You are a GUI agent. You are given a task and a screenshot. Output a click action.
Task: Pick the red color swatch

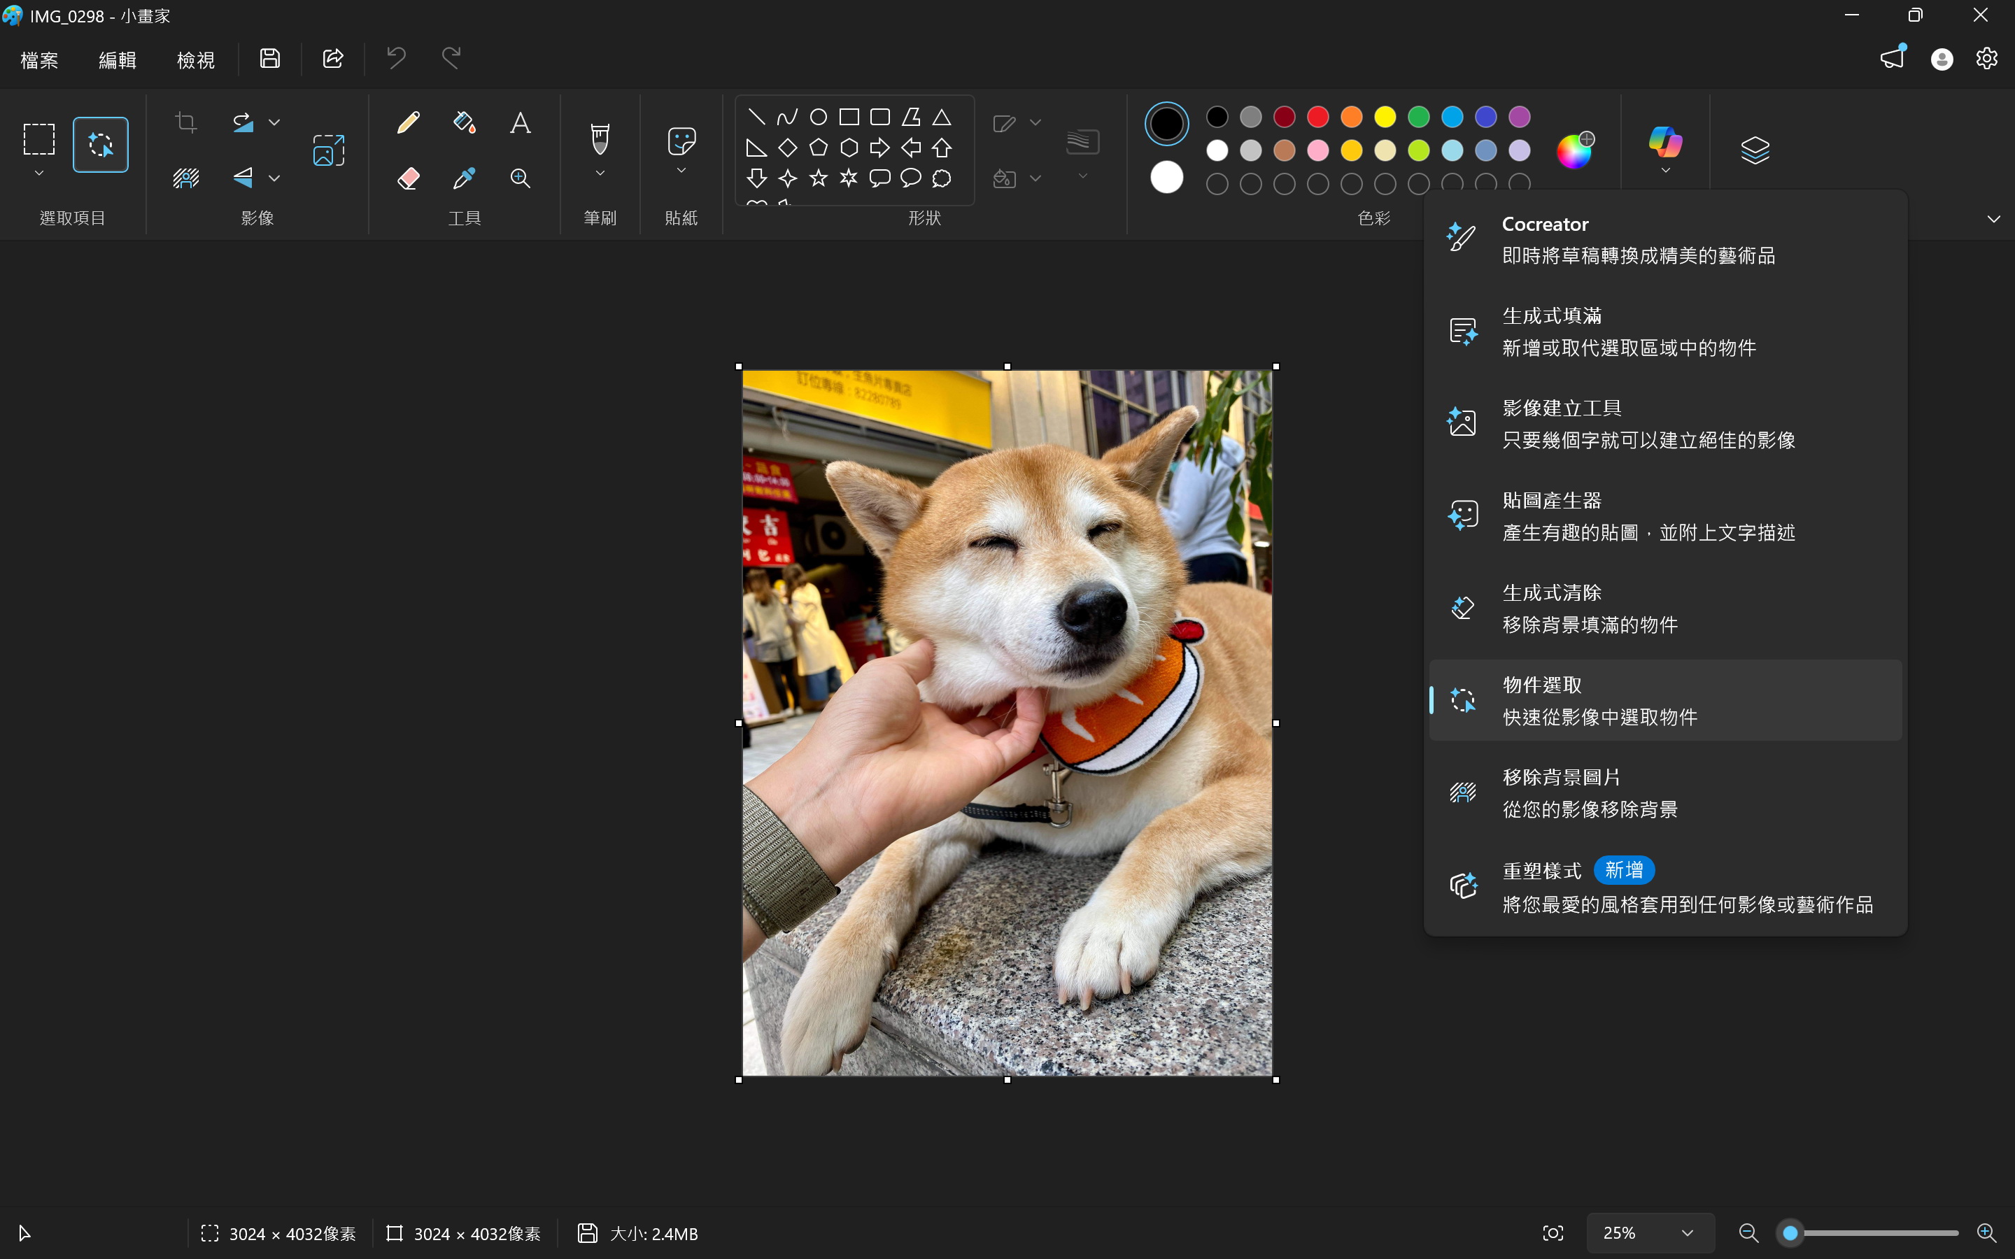tap(1317, 118)
